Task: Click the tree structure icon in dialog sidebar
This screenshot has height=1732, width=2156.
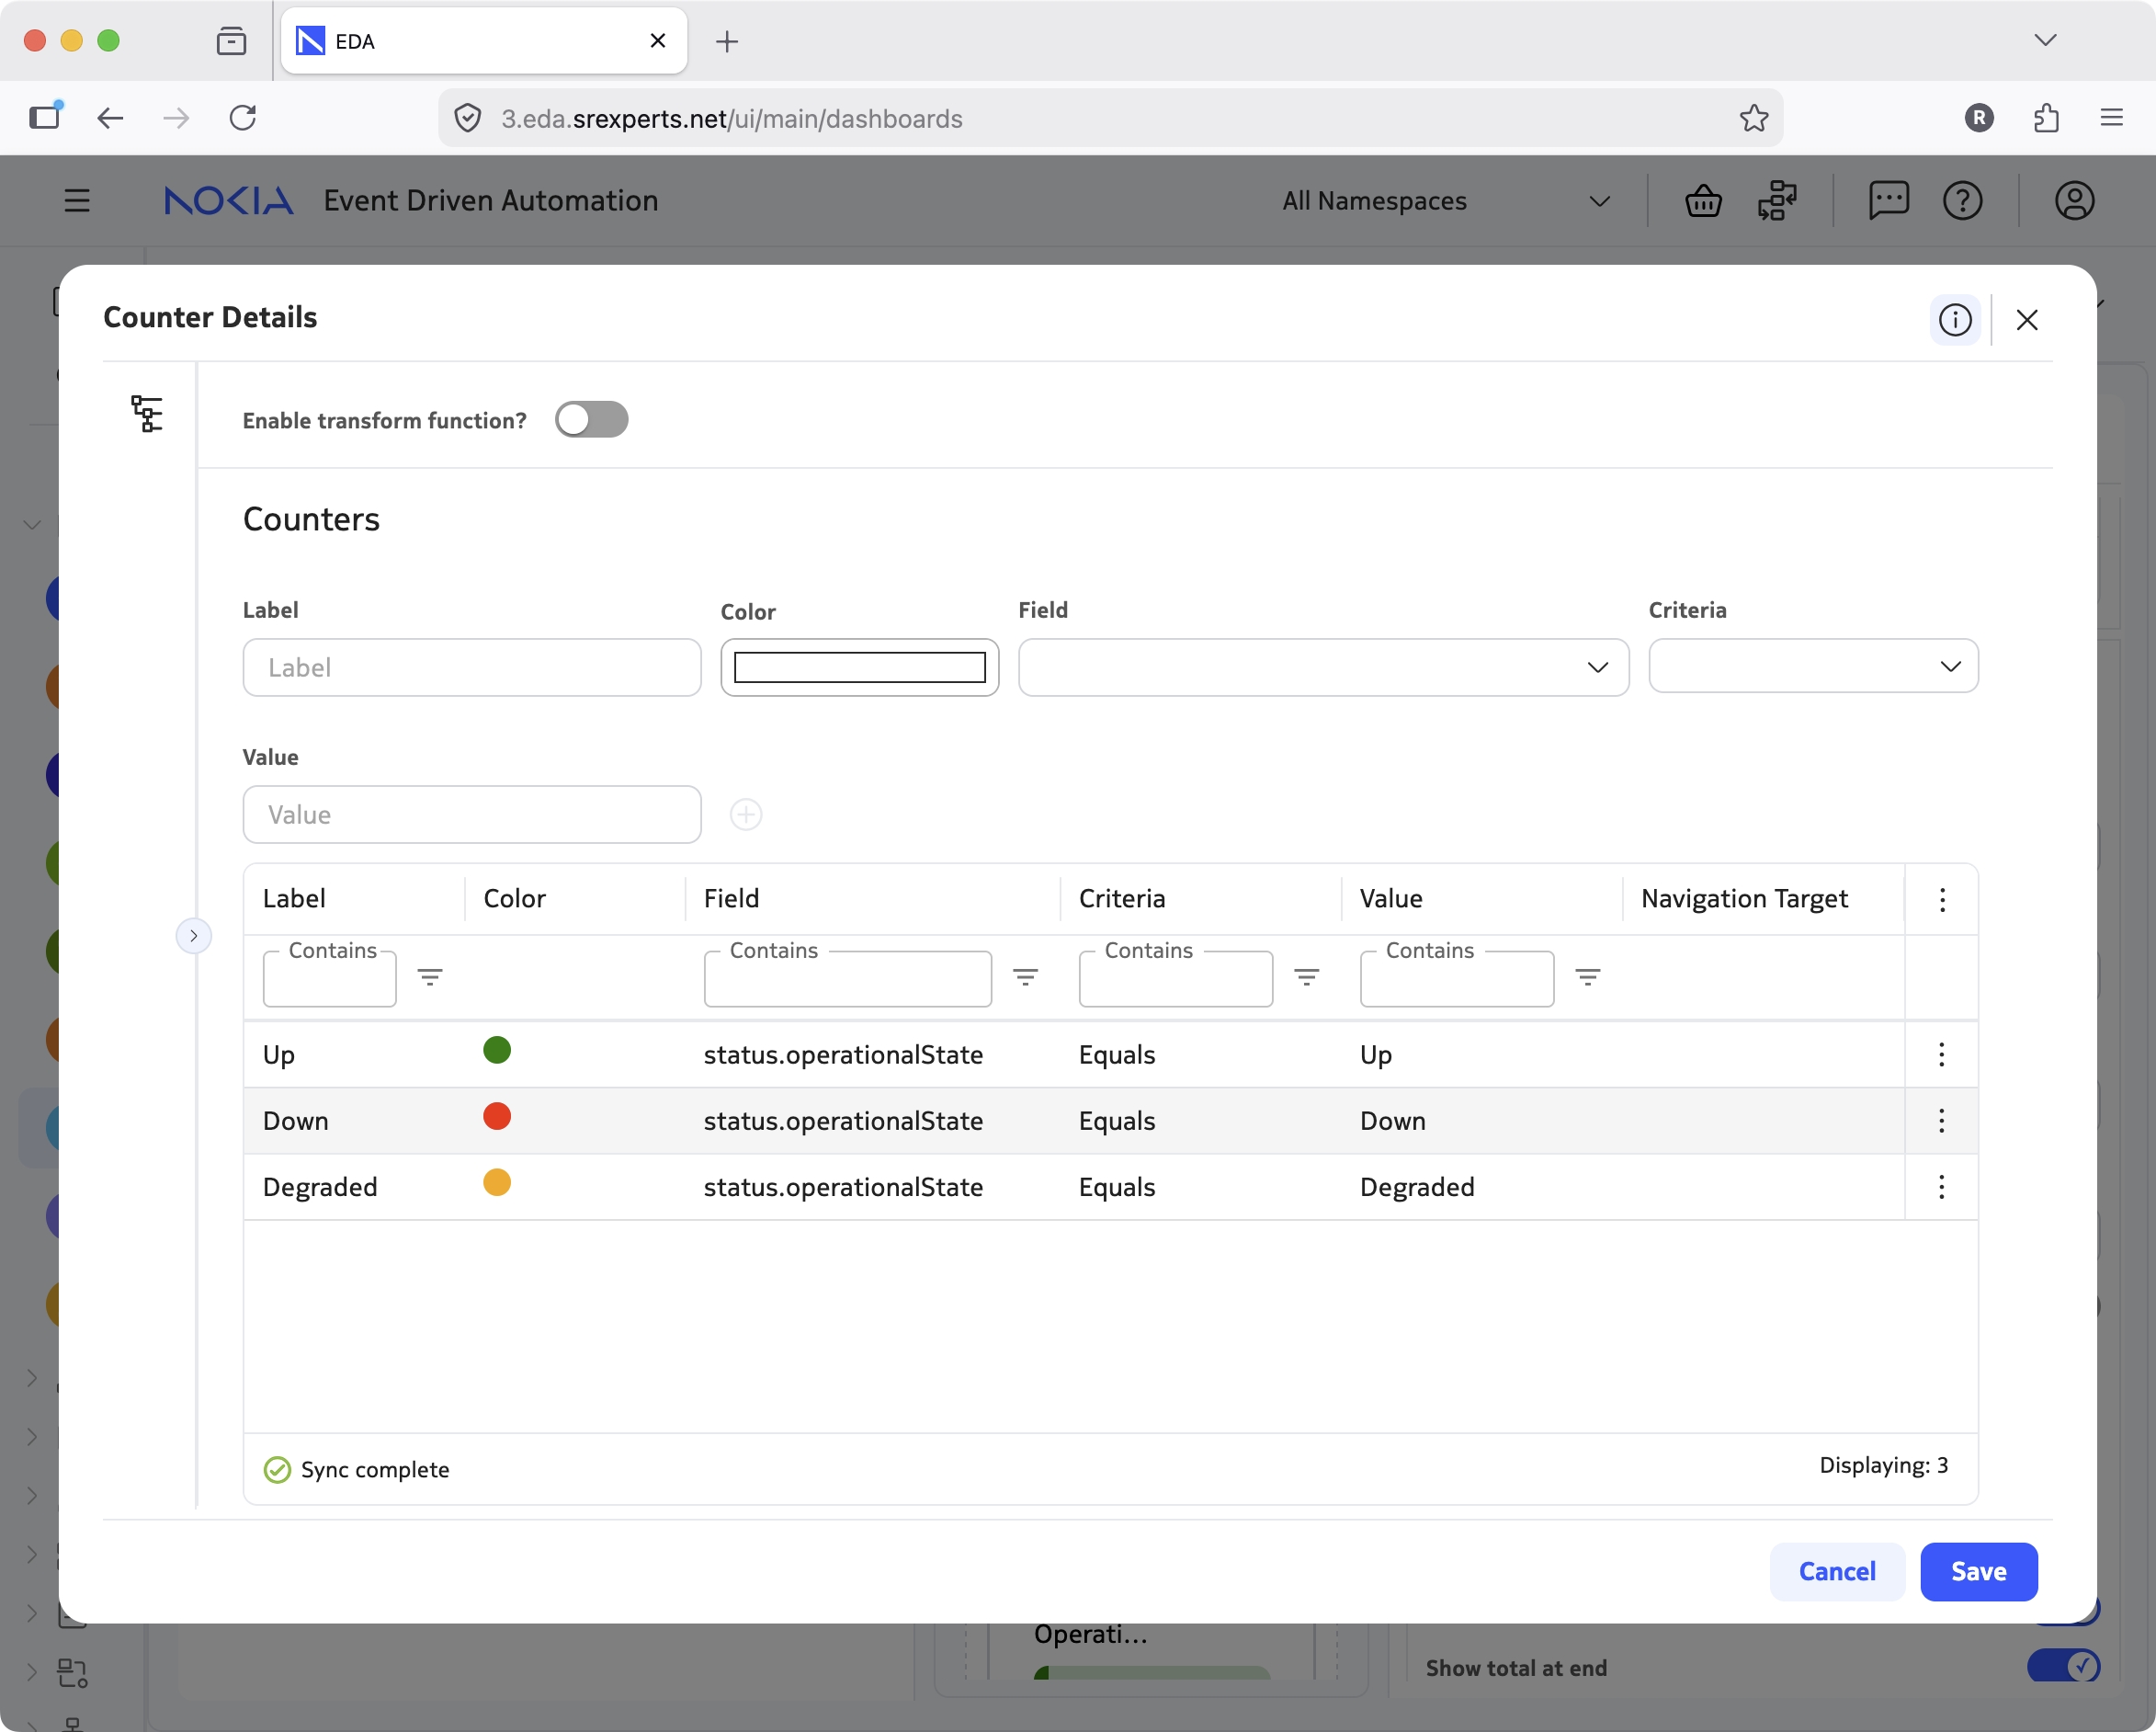Action: pos(147,414)
